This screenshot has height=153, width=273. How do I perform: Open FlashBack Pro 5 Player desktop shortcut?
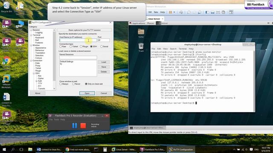(6, 118)
